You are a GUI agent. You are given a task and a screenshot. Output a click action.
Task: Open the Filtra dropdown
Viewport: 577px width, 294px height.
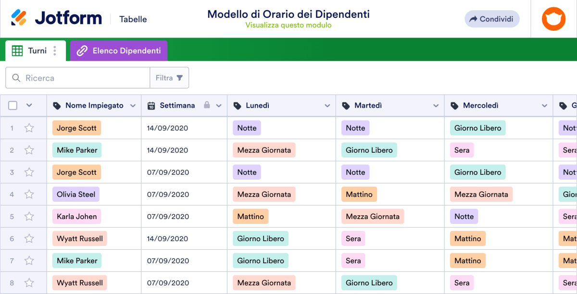click(169, 77)
